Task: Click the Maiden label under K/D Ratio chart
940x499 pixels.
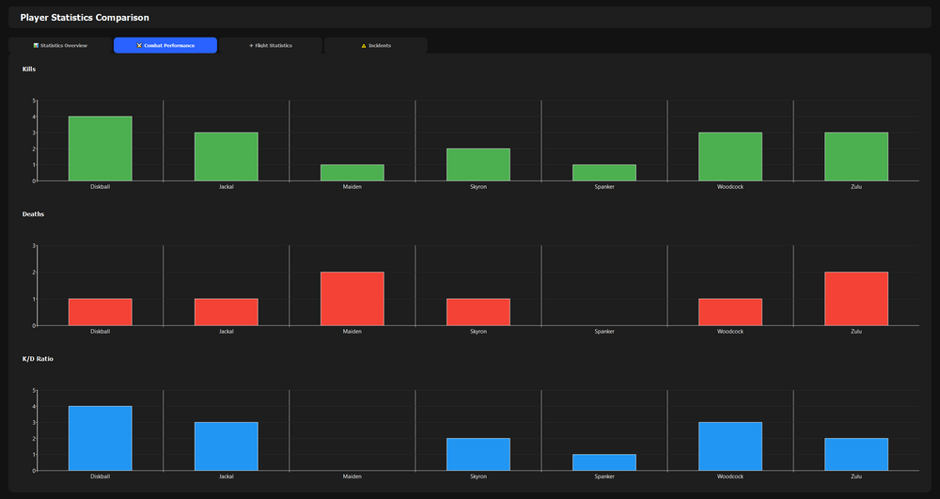Action: pyautogui.click(x=352, y=476)
